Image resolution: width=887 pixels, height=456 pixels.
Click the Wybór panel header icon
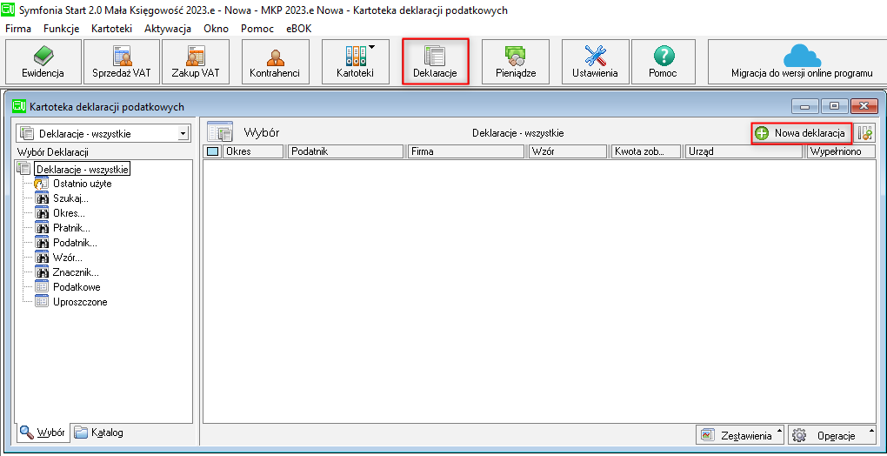tap(219, 132)
